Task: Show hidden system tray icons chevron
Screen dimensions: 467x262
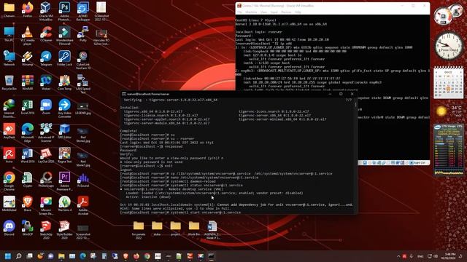Action: click(398, 256)
